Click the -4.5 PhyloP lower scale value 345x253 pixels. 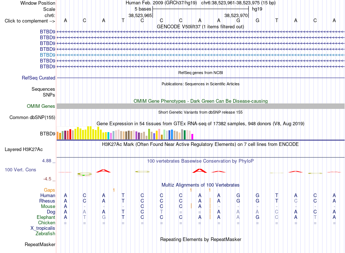[x=47, y=179]
